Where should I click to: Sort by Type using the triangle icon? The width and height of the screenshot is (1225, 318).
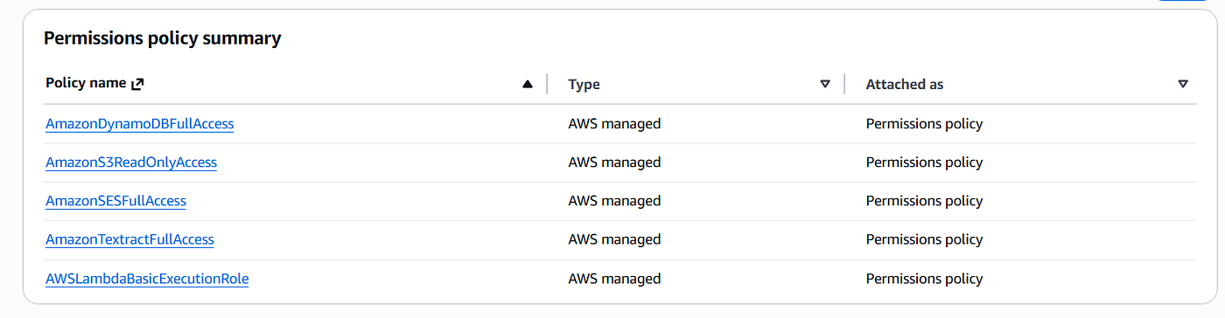[824, 85]
